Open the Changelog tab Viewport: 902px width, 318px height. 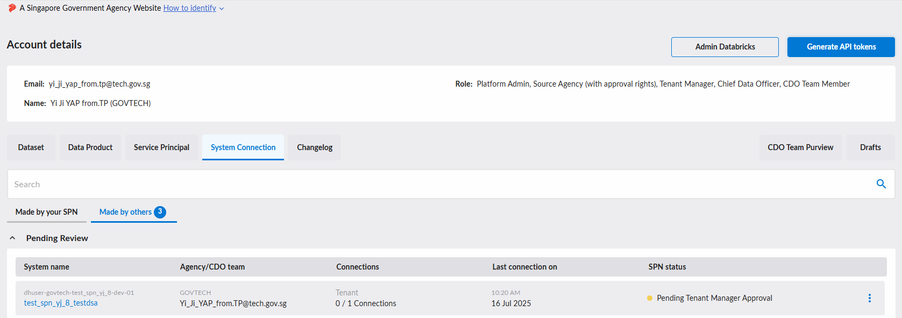pos(315,147)
